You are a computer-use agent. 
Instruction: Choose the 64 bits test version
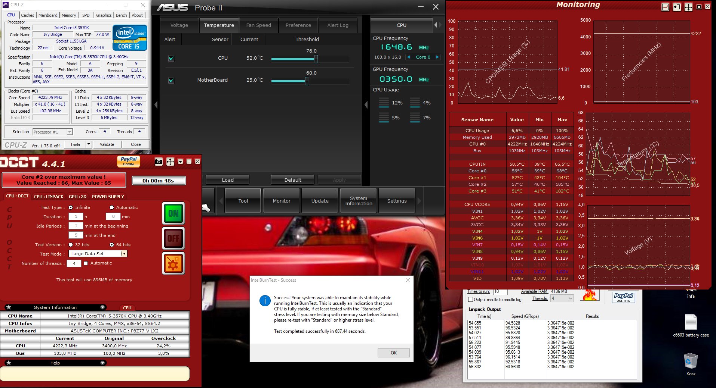tap(112, 245)
